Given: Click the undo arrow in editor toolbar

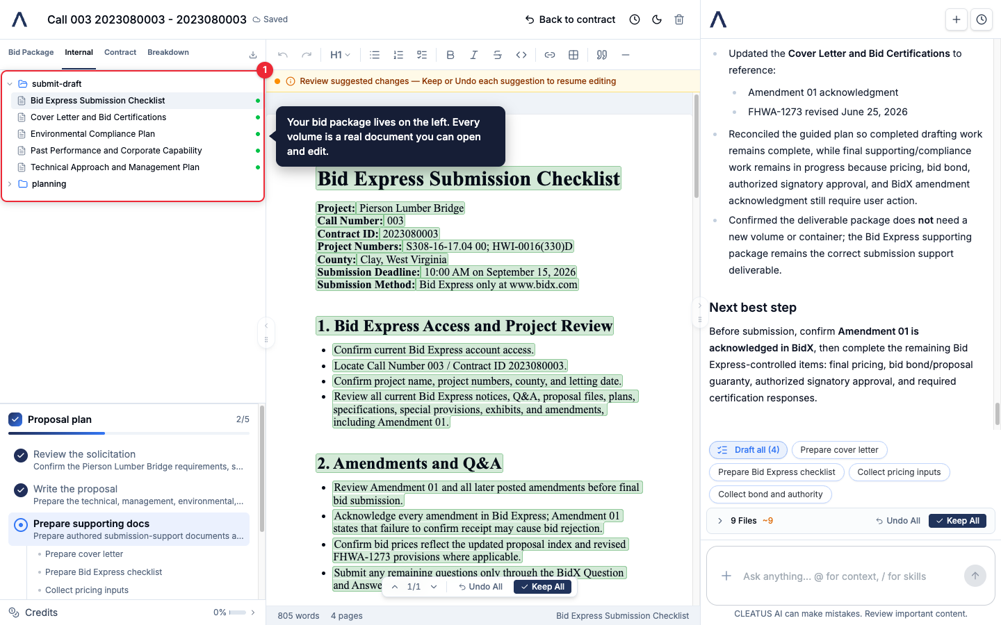Looking at the screenshot, I should 283,55.
